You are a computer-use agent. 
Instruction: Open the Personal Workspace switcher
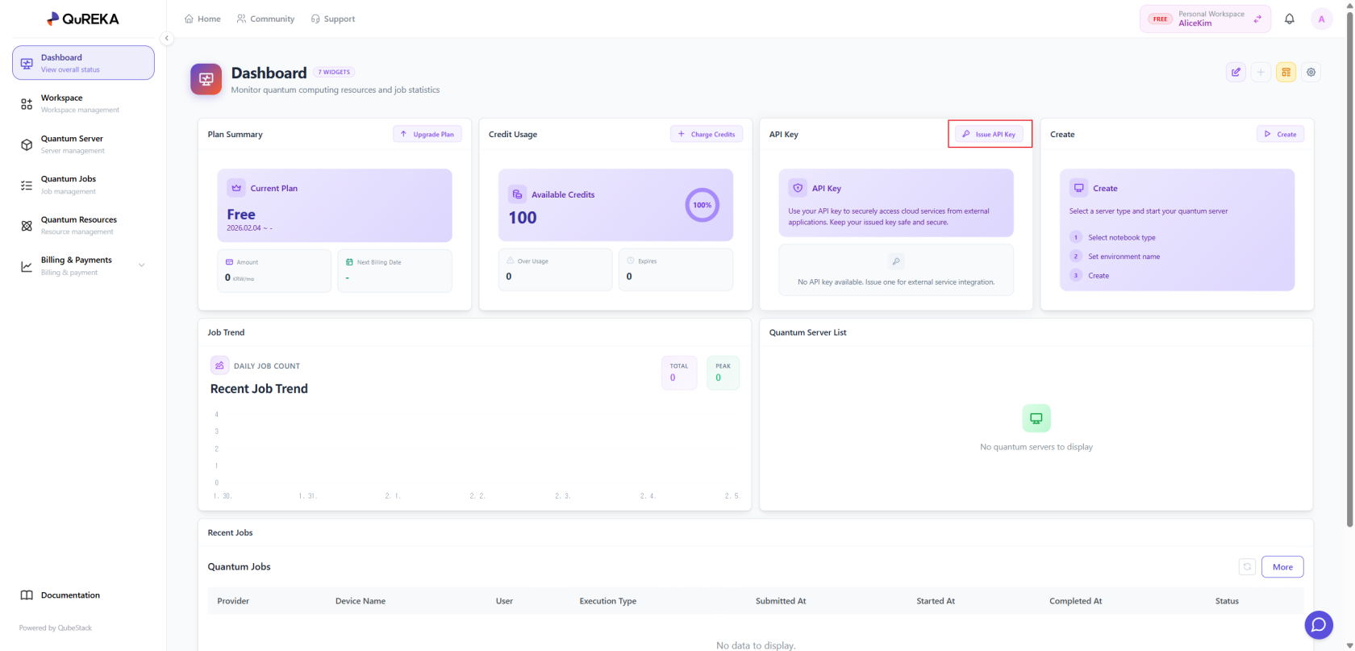pos(1204,19)
